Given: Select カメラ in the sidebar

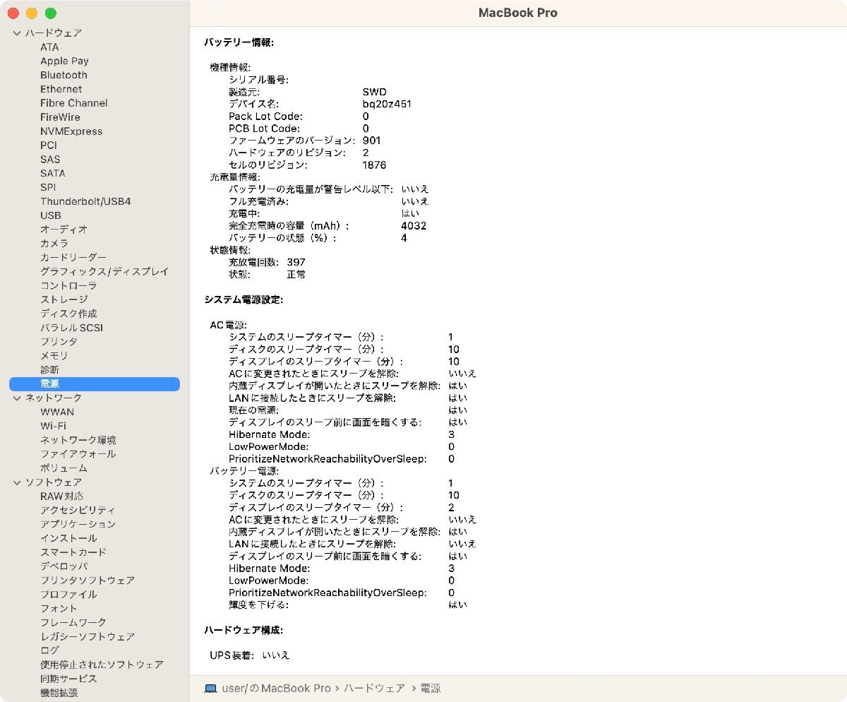Looking at the screenshot, I should [54, 244].
